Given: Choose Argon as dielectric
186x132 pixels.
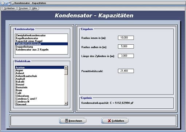Looking at the screenshot, I should (x=40, y=71).
